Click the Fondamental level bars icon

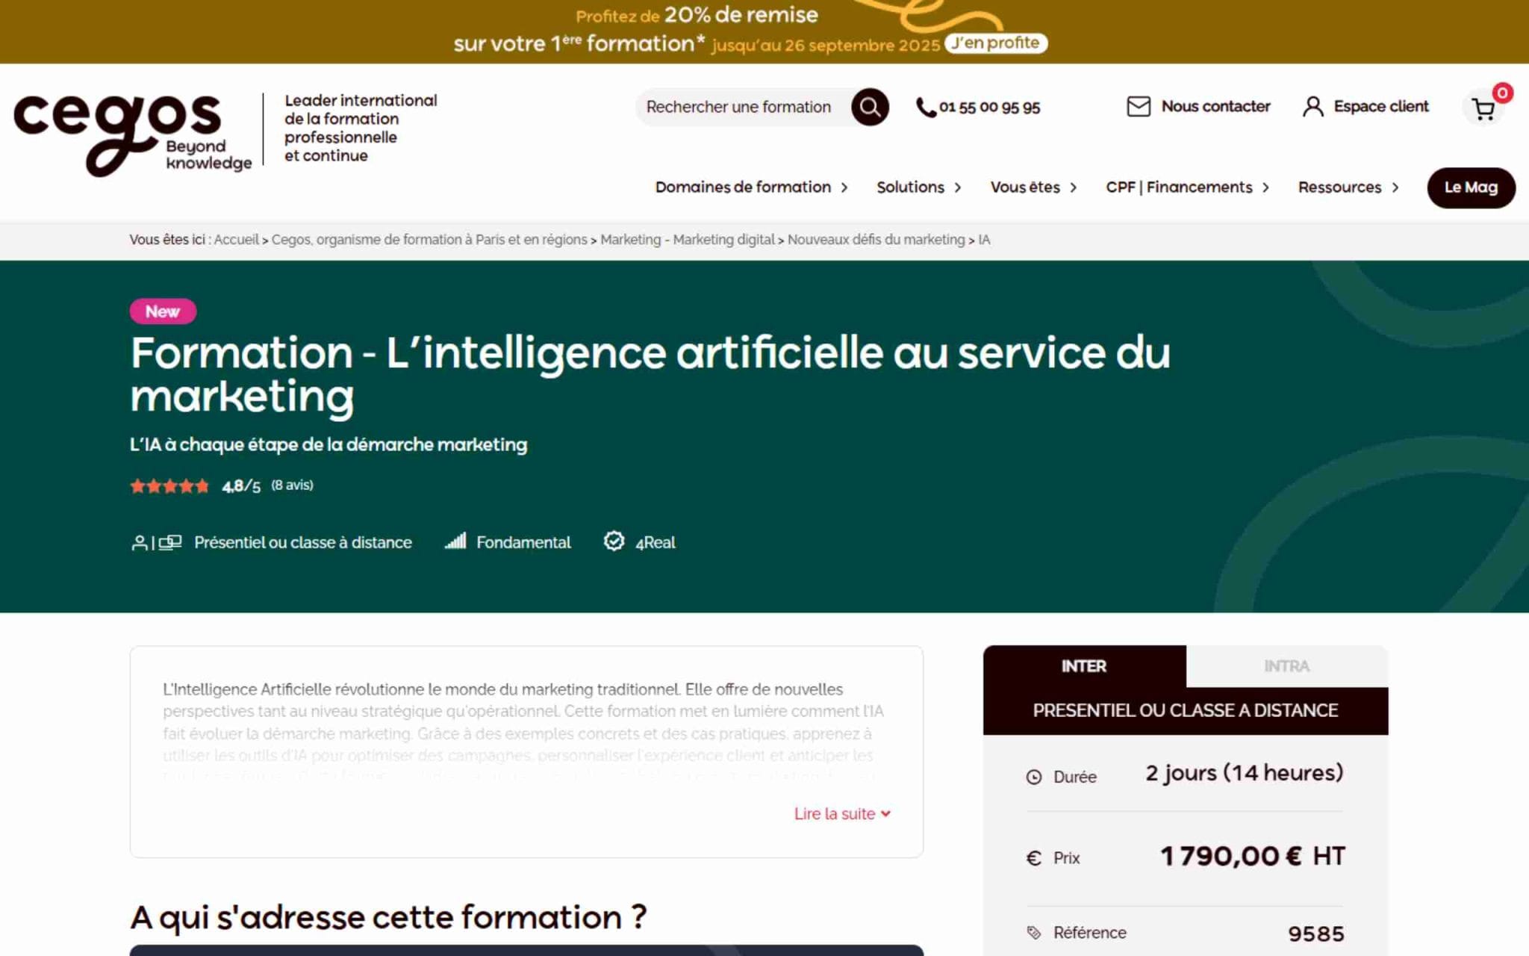point(455,541)
